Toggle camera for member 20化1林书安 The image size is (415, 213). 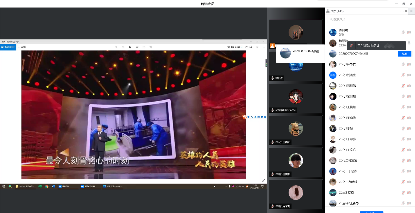pos(409,64)
